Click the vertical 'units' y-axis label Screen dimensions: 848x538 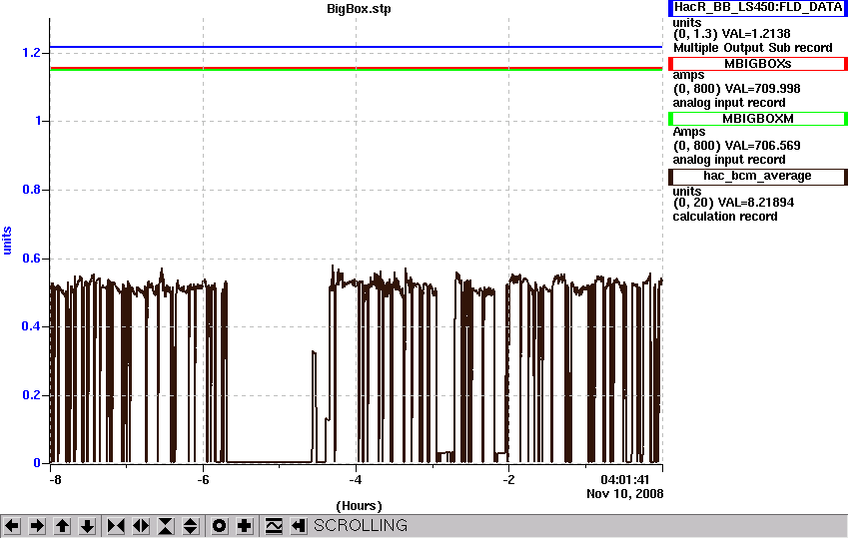coord(7,241)
